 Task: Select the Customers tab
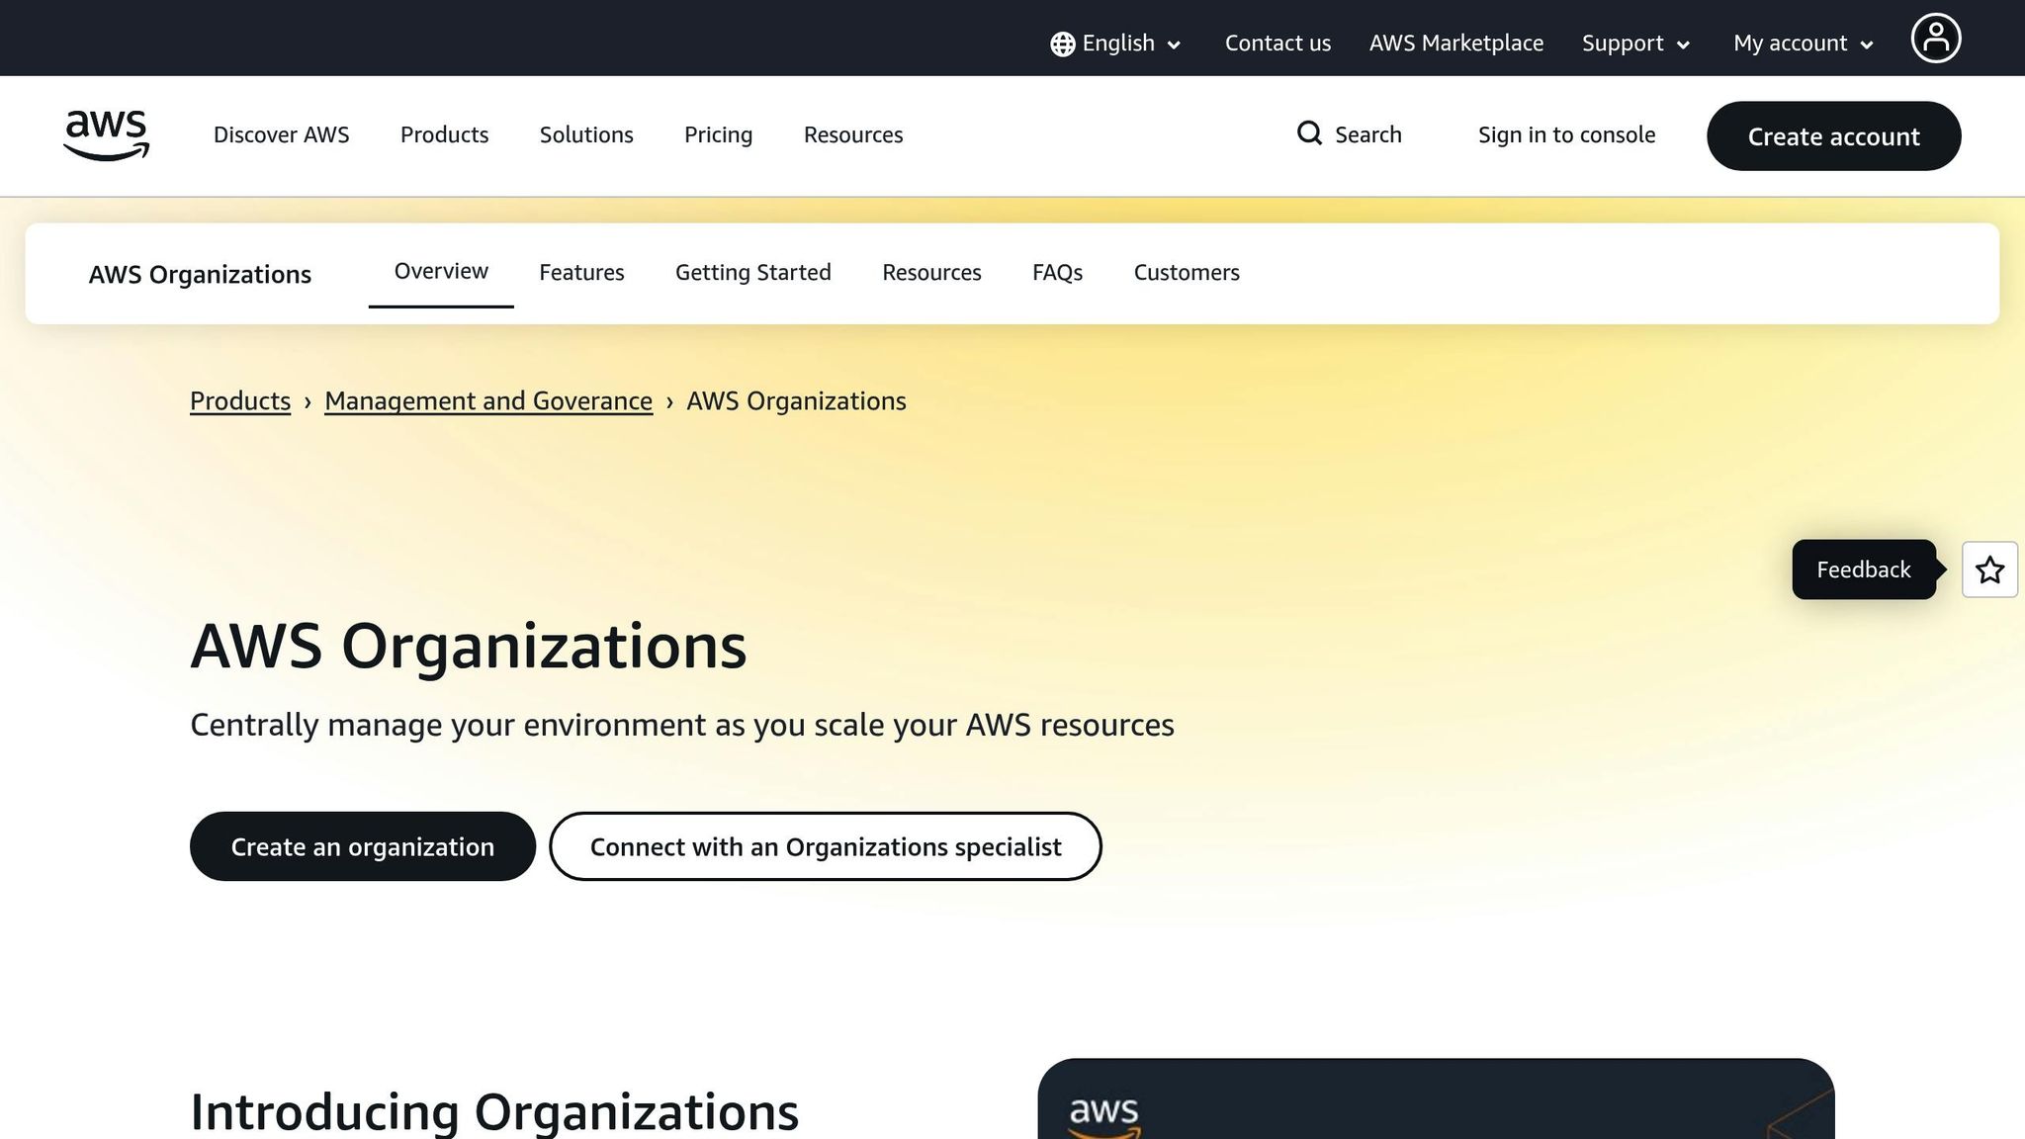[x=1187, y=272]
